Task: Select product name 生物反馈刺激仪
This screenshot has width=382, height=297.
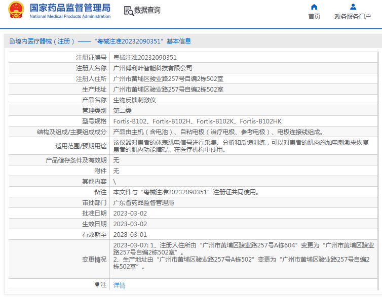Action: click(x=134, y=100)
